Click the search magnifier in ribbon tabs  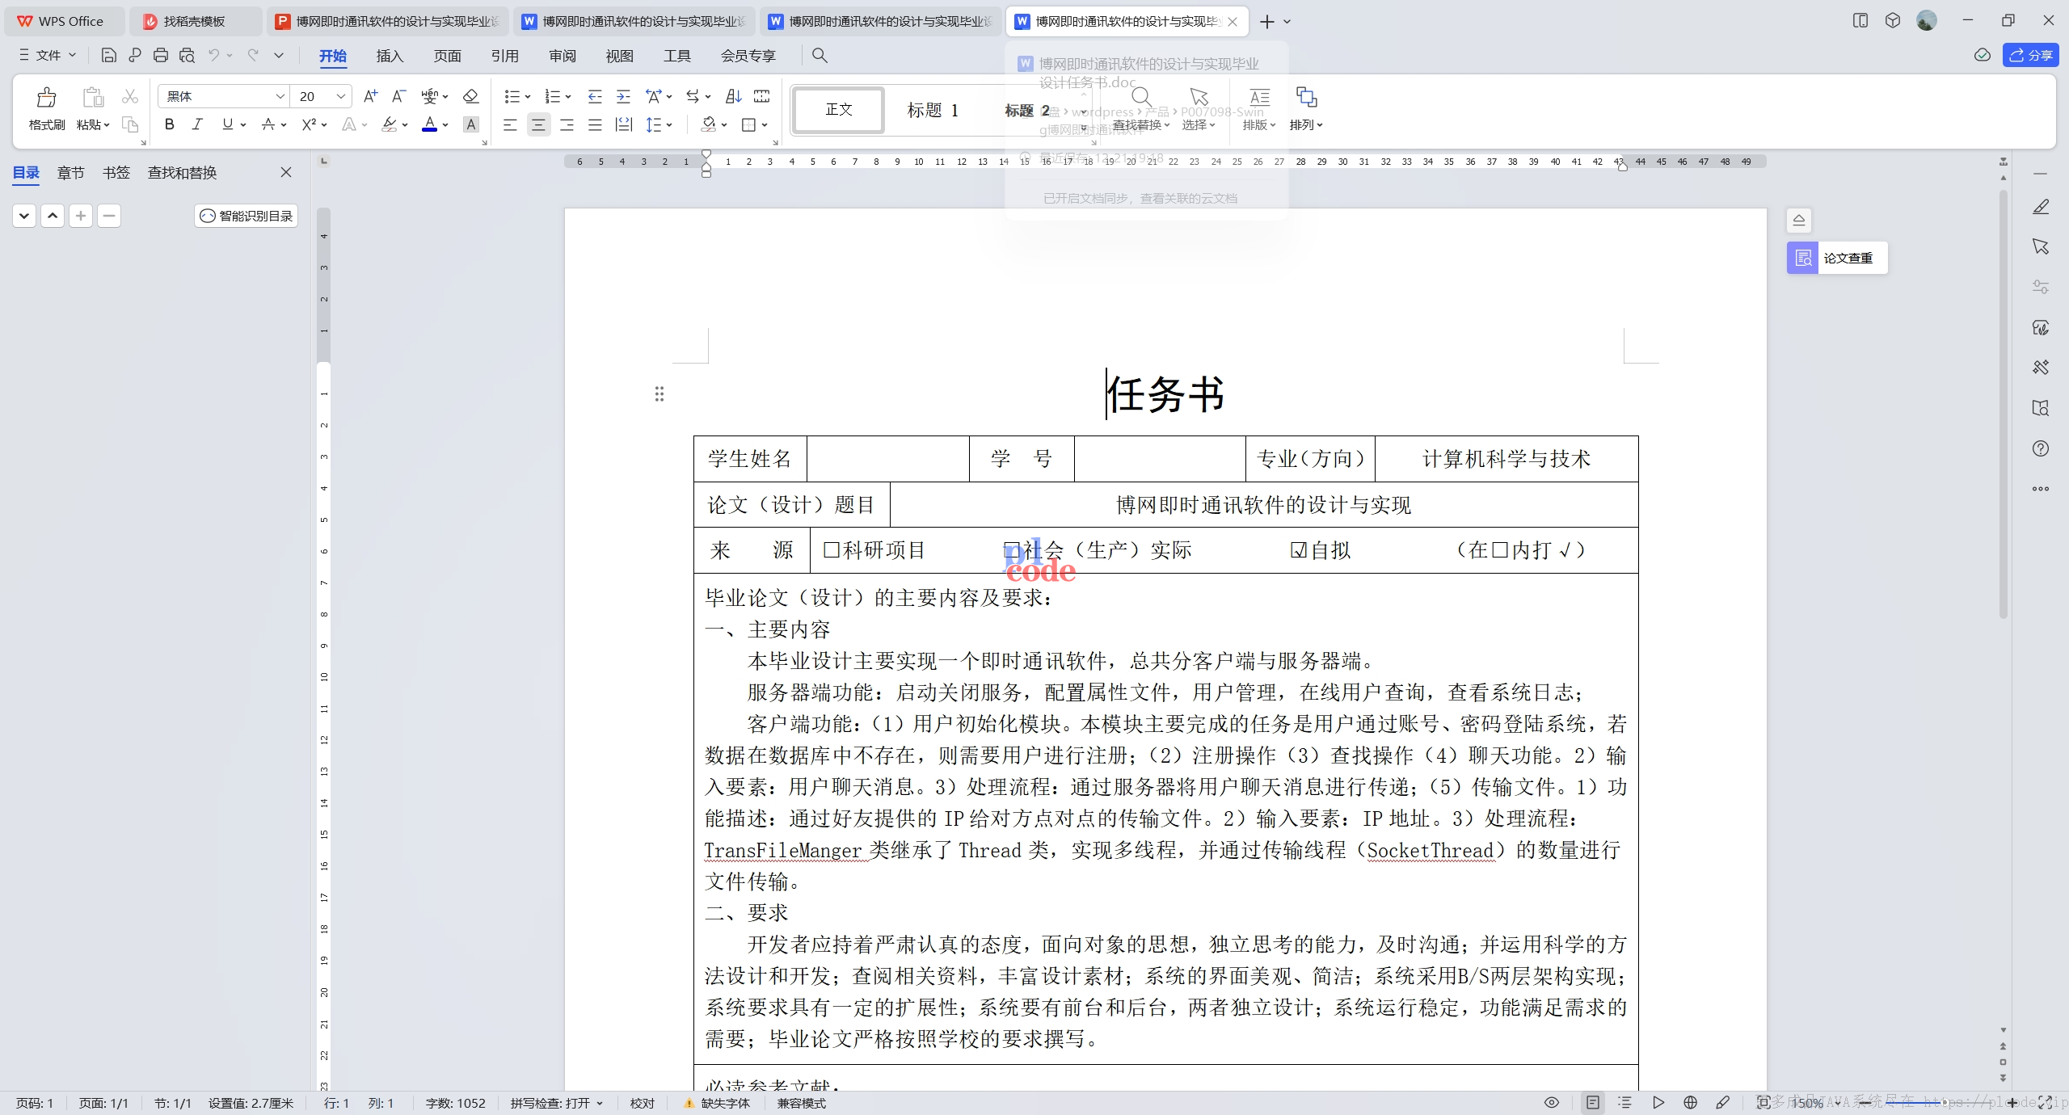[820, 55]
